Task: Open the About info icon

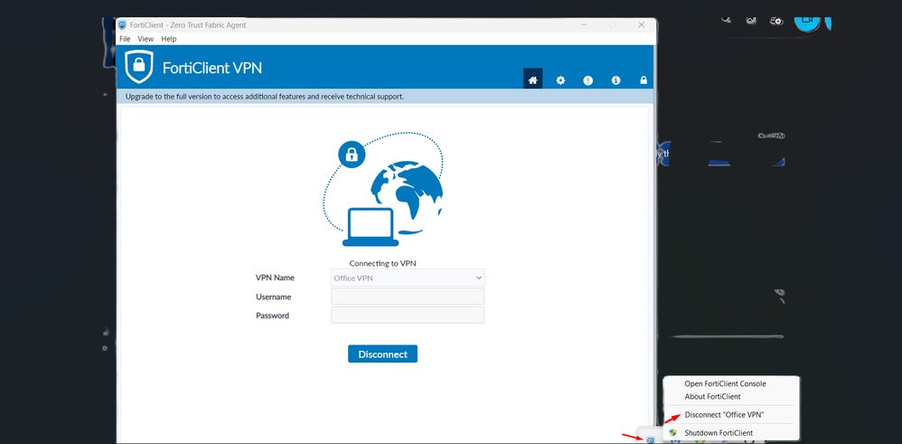Action: point(615,80)
